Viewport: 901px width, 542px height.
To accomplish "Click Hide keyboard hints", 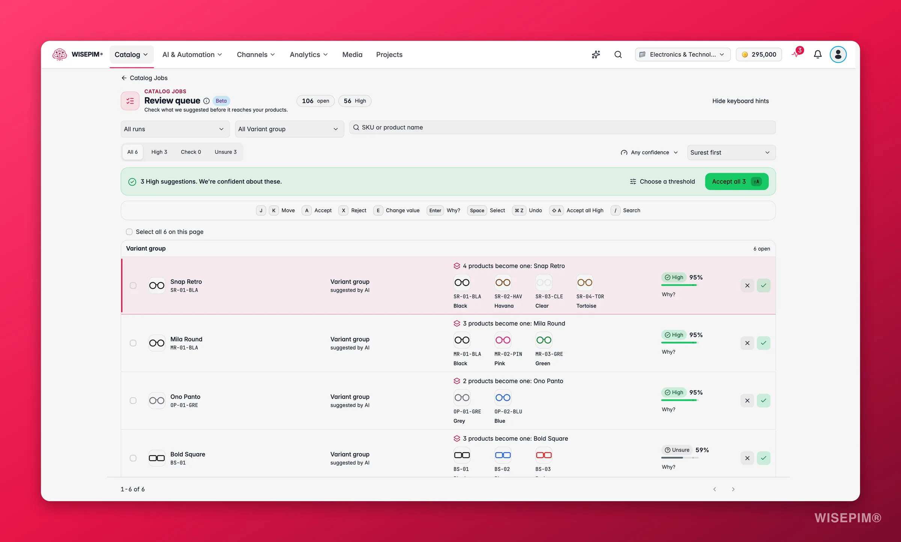I will (x=740, y=101).
